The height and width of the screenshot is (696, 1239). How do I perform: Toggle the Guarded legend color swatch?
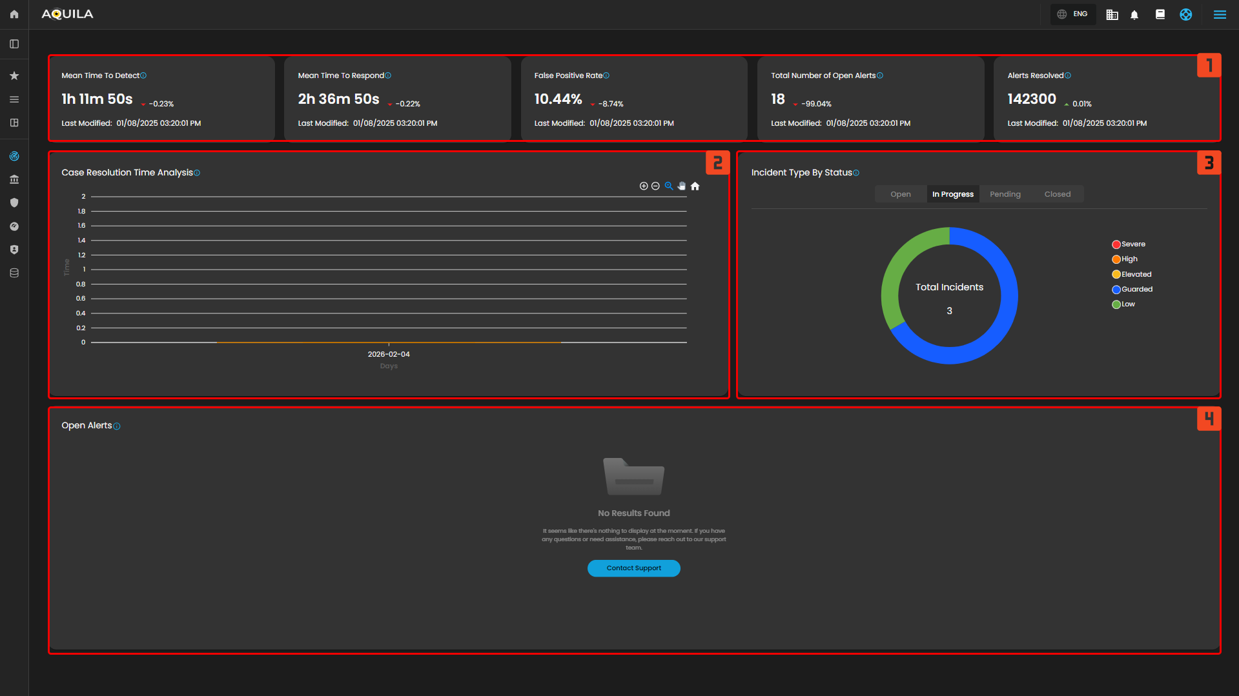tap(1116, 290)
